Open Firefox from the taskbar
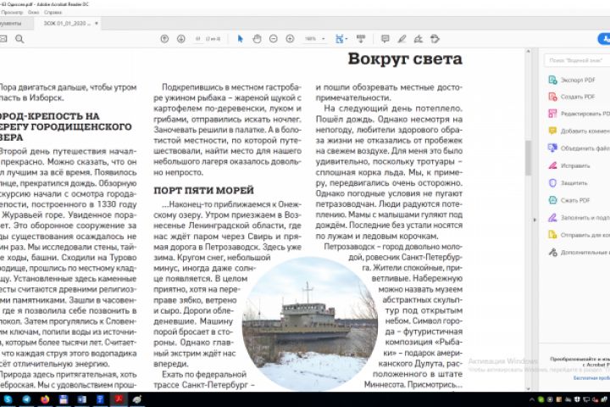The width and height of the screenshot is (610, 407). pyautogui.click(x=45, y=399)
